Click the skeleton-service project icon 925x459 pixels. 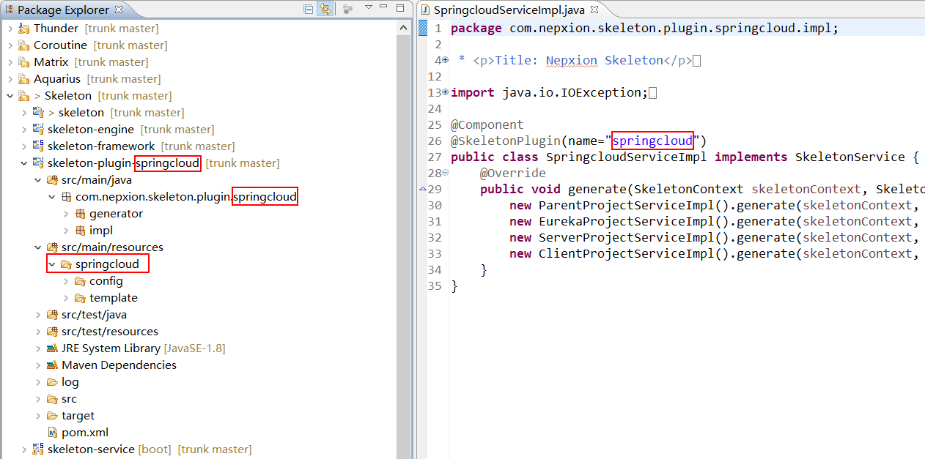[x=38, y=449]
